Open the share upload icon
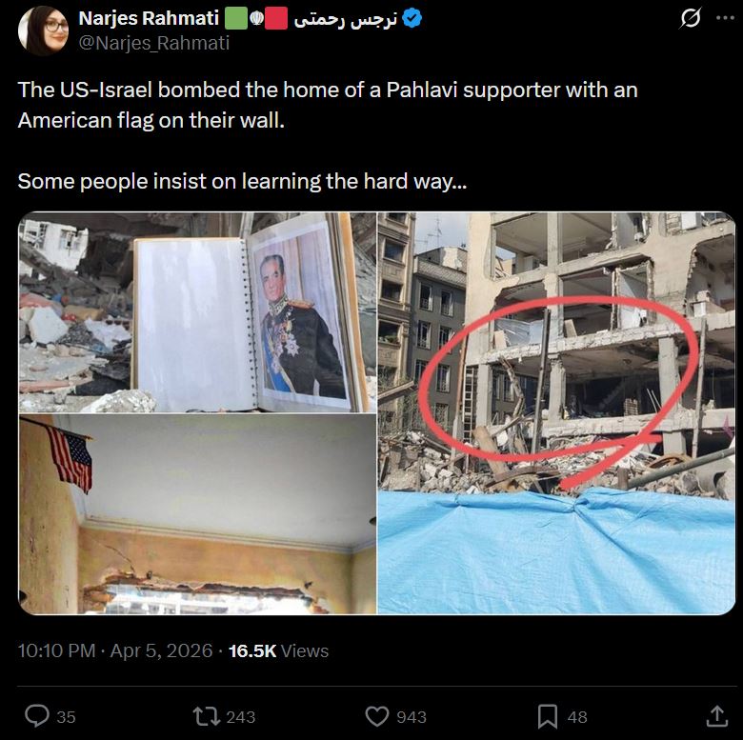The width and height of the screenshot is (743, 740). pyautogui.click(x=716, y=716)
